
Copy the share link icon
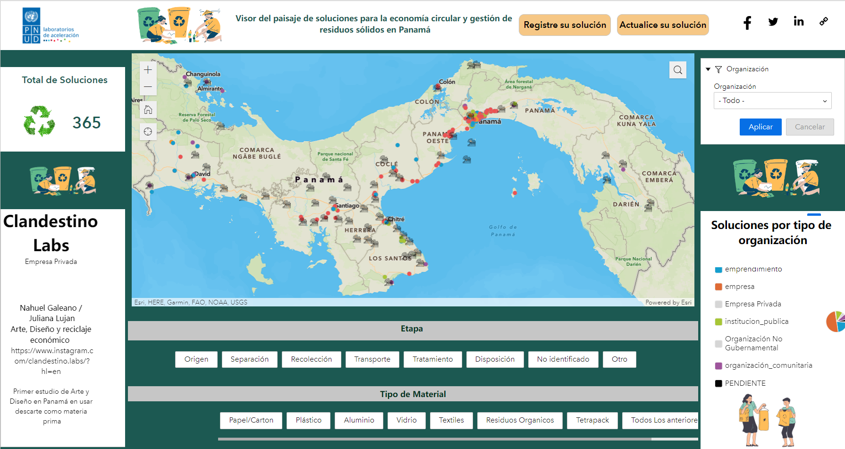(824, 21)
